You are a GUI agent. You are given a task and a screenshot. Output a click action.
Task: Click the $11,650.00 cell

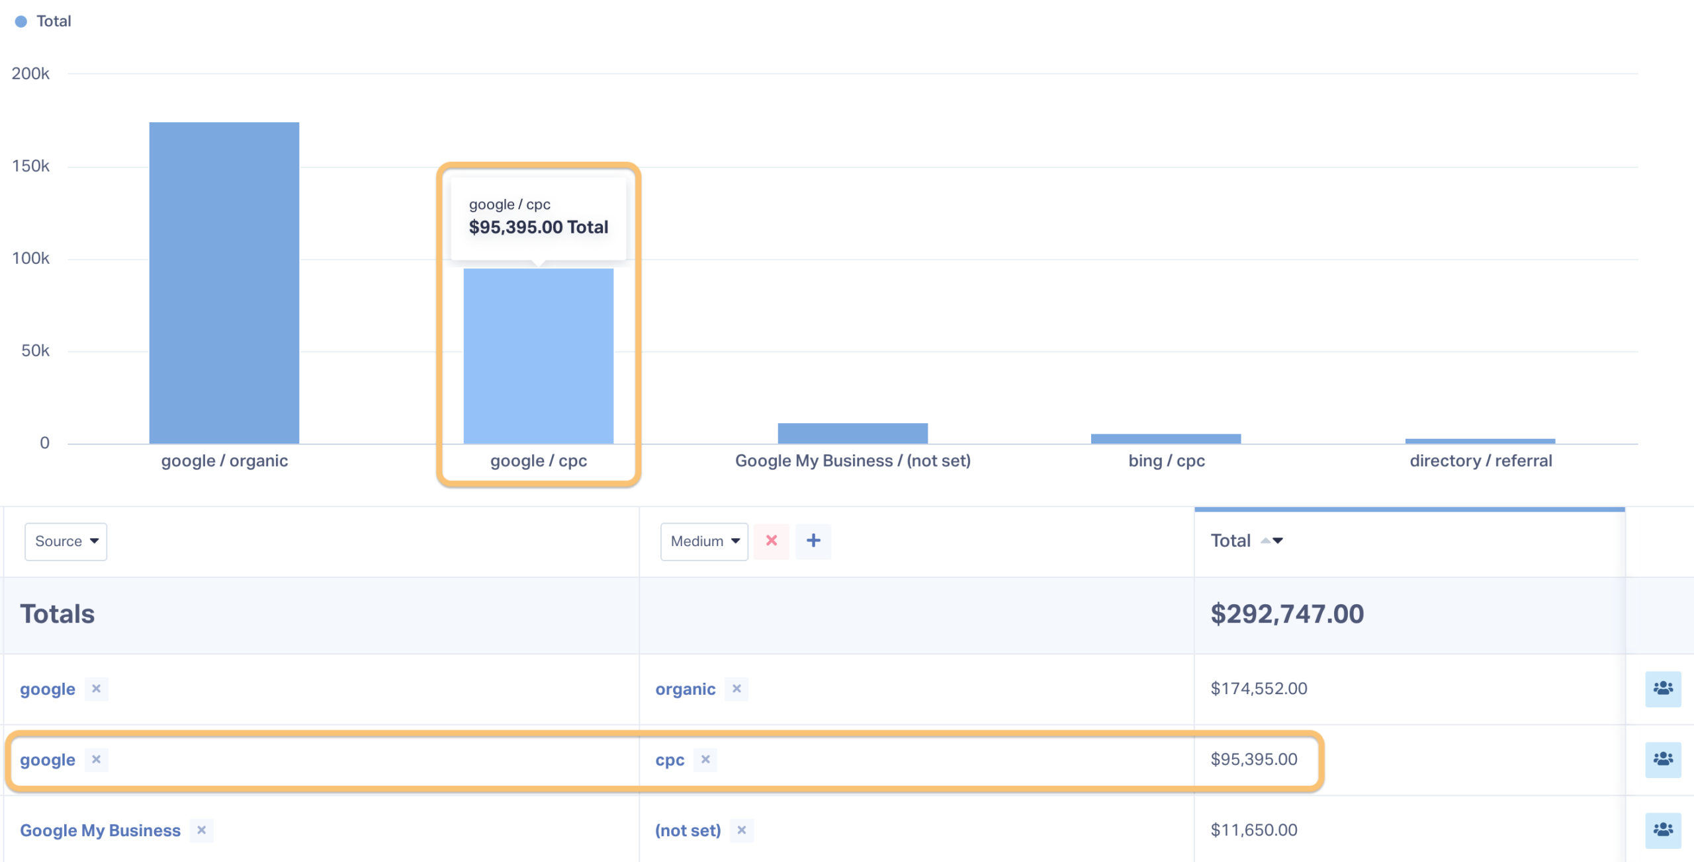tap(1254, 830)
